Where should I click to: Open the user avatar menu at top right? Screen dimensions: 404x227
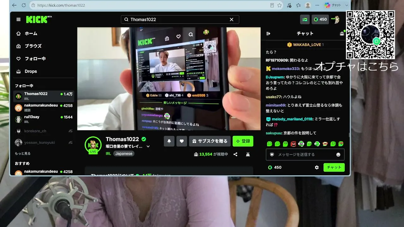coord(336,20)
